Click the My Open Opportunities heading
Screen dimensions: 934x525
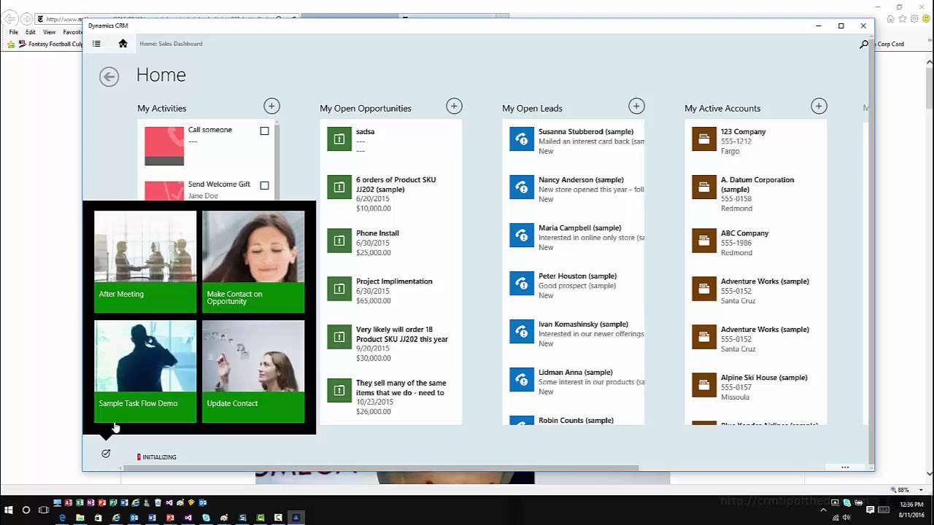[366, 108]
